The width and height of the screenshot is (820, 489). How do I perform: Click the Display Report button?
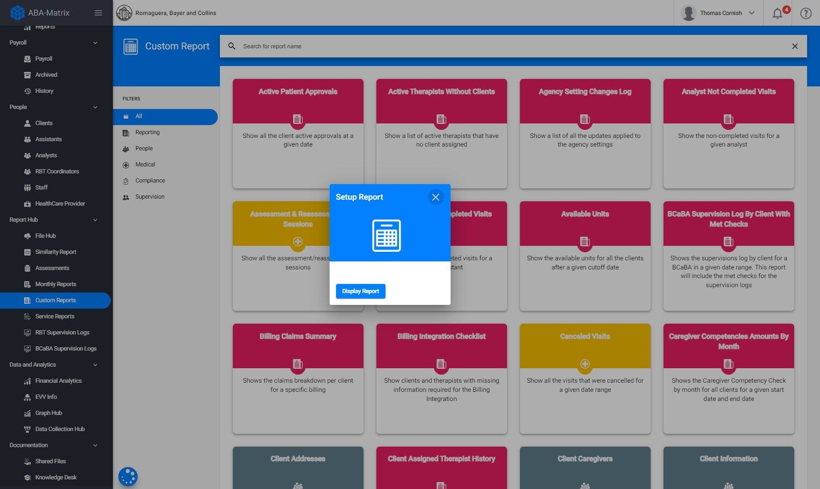(x=361, y=291)
